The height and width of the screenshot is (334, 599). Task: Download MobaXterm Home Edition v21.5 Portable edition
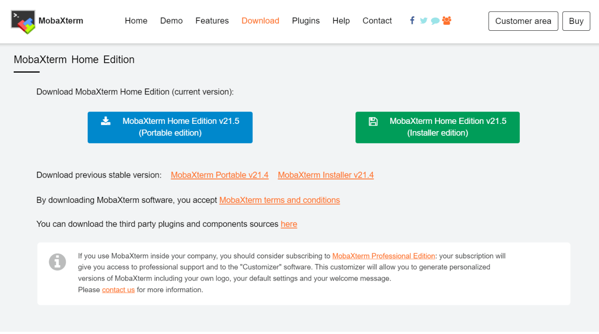(x=170, y=127)
